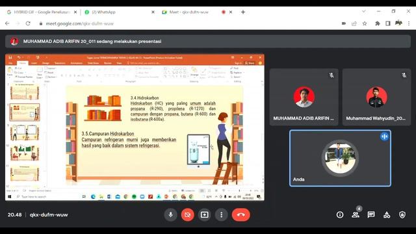This screenshot has height=234, width=416.
Task: Expand the Section dropdown in PowerPoint
Action: tap(51, 77)
